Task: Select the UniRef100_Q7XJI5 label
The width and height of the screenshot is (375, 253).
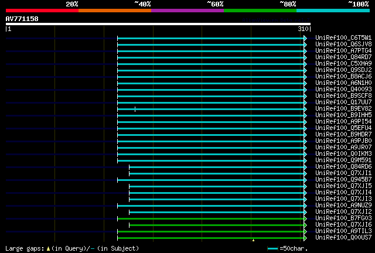Action: pyautogui.click(x=343, y=186)
